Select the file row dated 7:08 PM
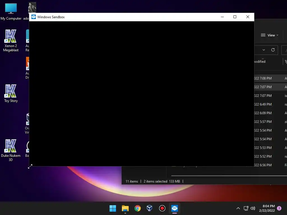Screen dimensions: 287x215 270,78
